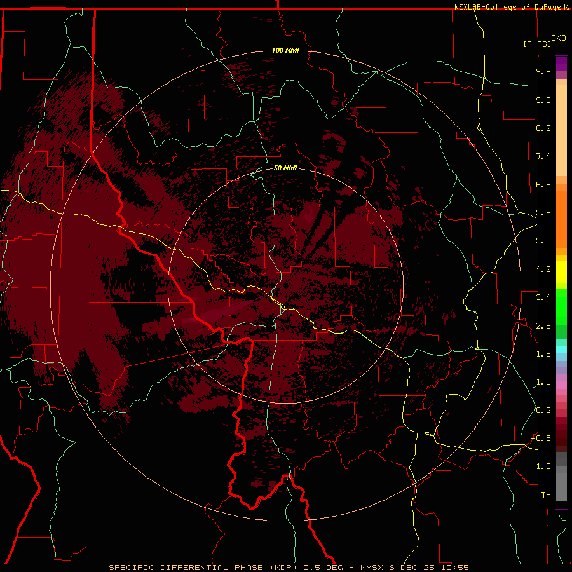The height and width of the screenshot is (572, 572).
Task: Click the 2.6 scale value
Action: click(x=543, y=326)
